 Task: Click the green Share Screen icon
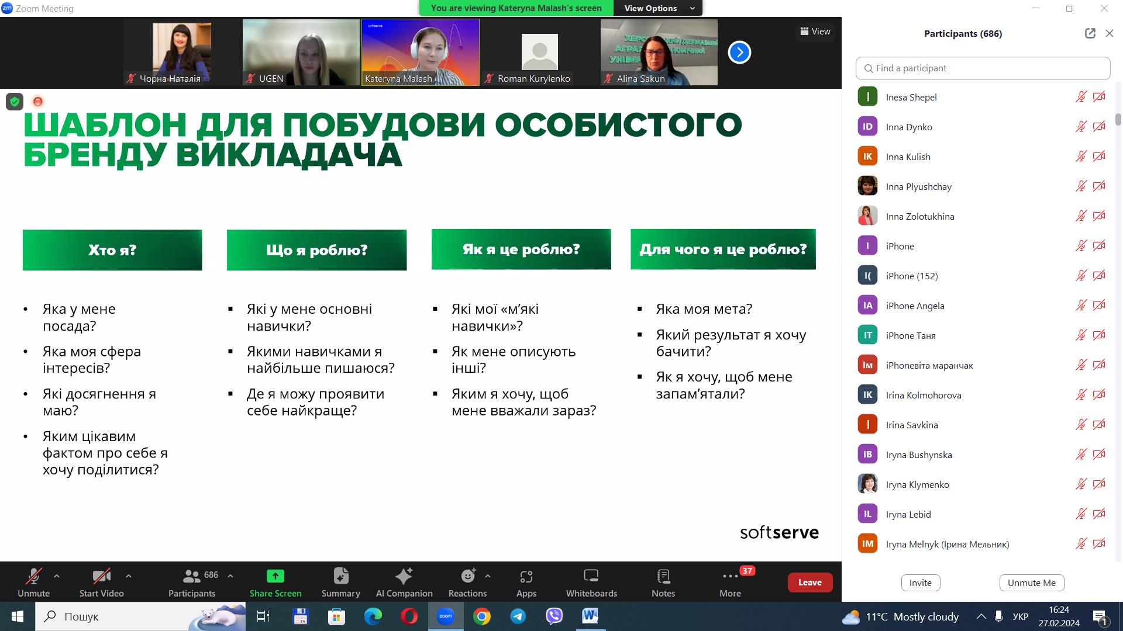click(x=275, y=577)
